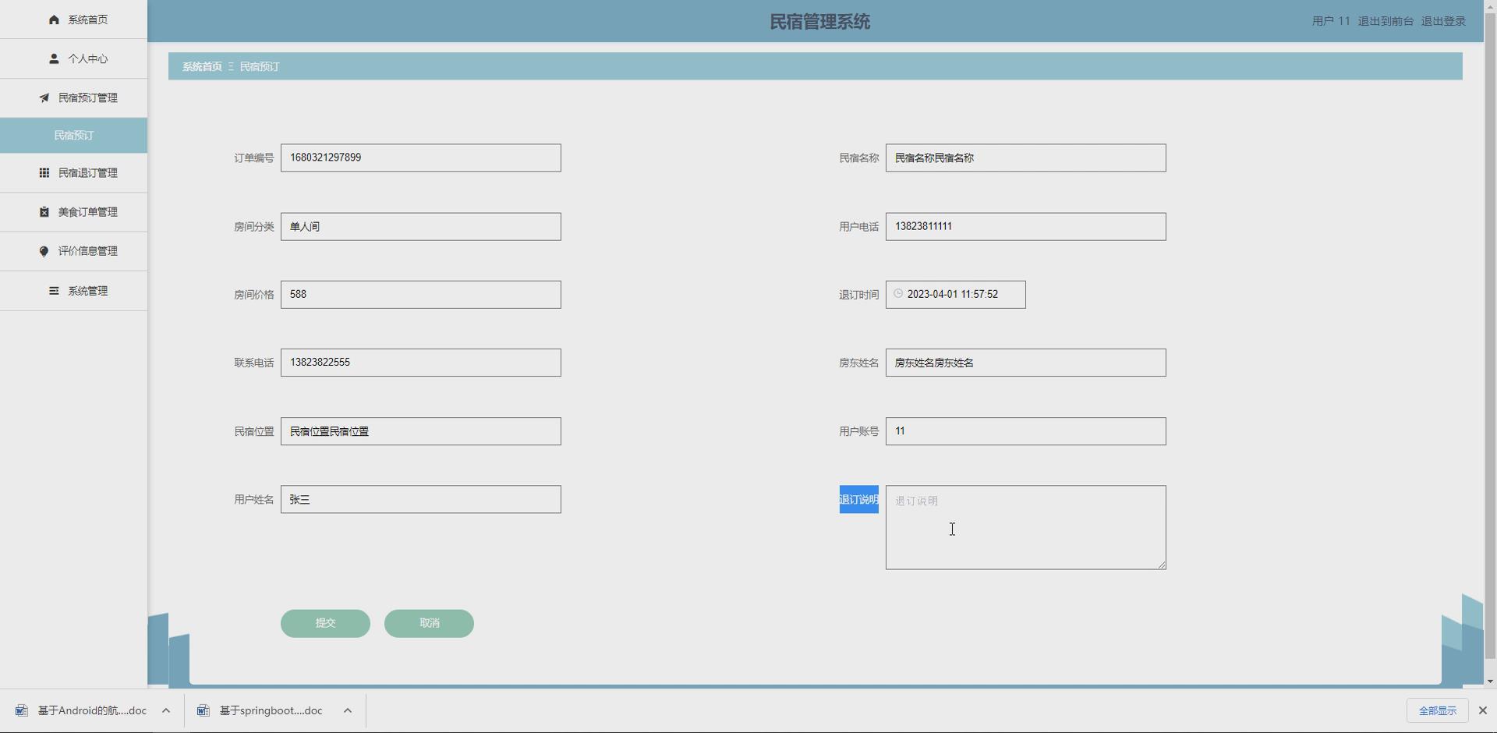Submit the form with 提交
The width and height of the screenshot is (1497, 733).
[x=325, y=623]
